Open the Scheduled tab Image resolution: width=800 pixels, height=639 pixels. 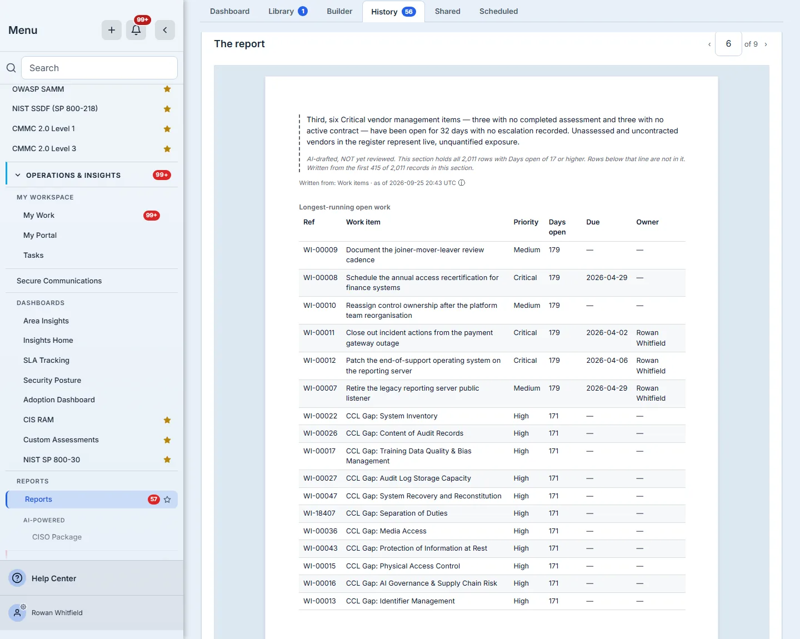pos(498,11)
